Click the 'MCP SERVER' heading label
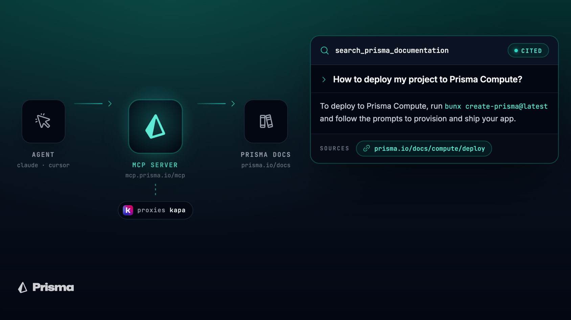Image resolution: width=571 pixels, height=320 pixels. tap(155, 165)
